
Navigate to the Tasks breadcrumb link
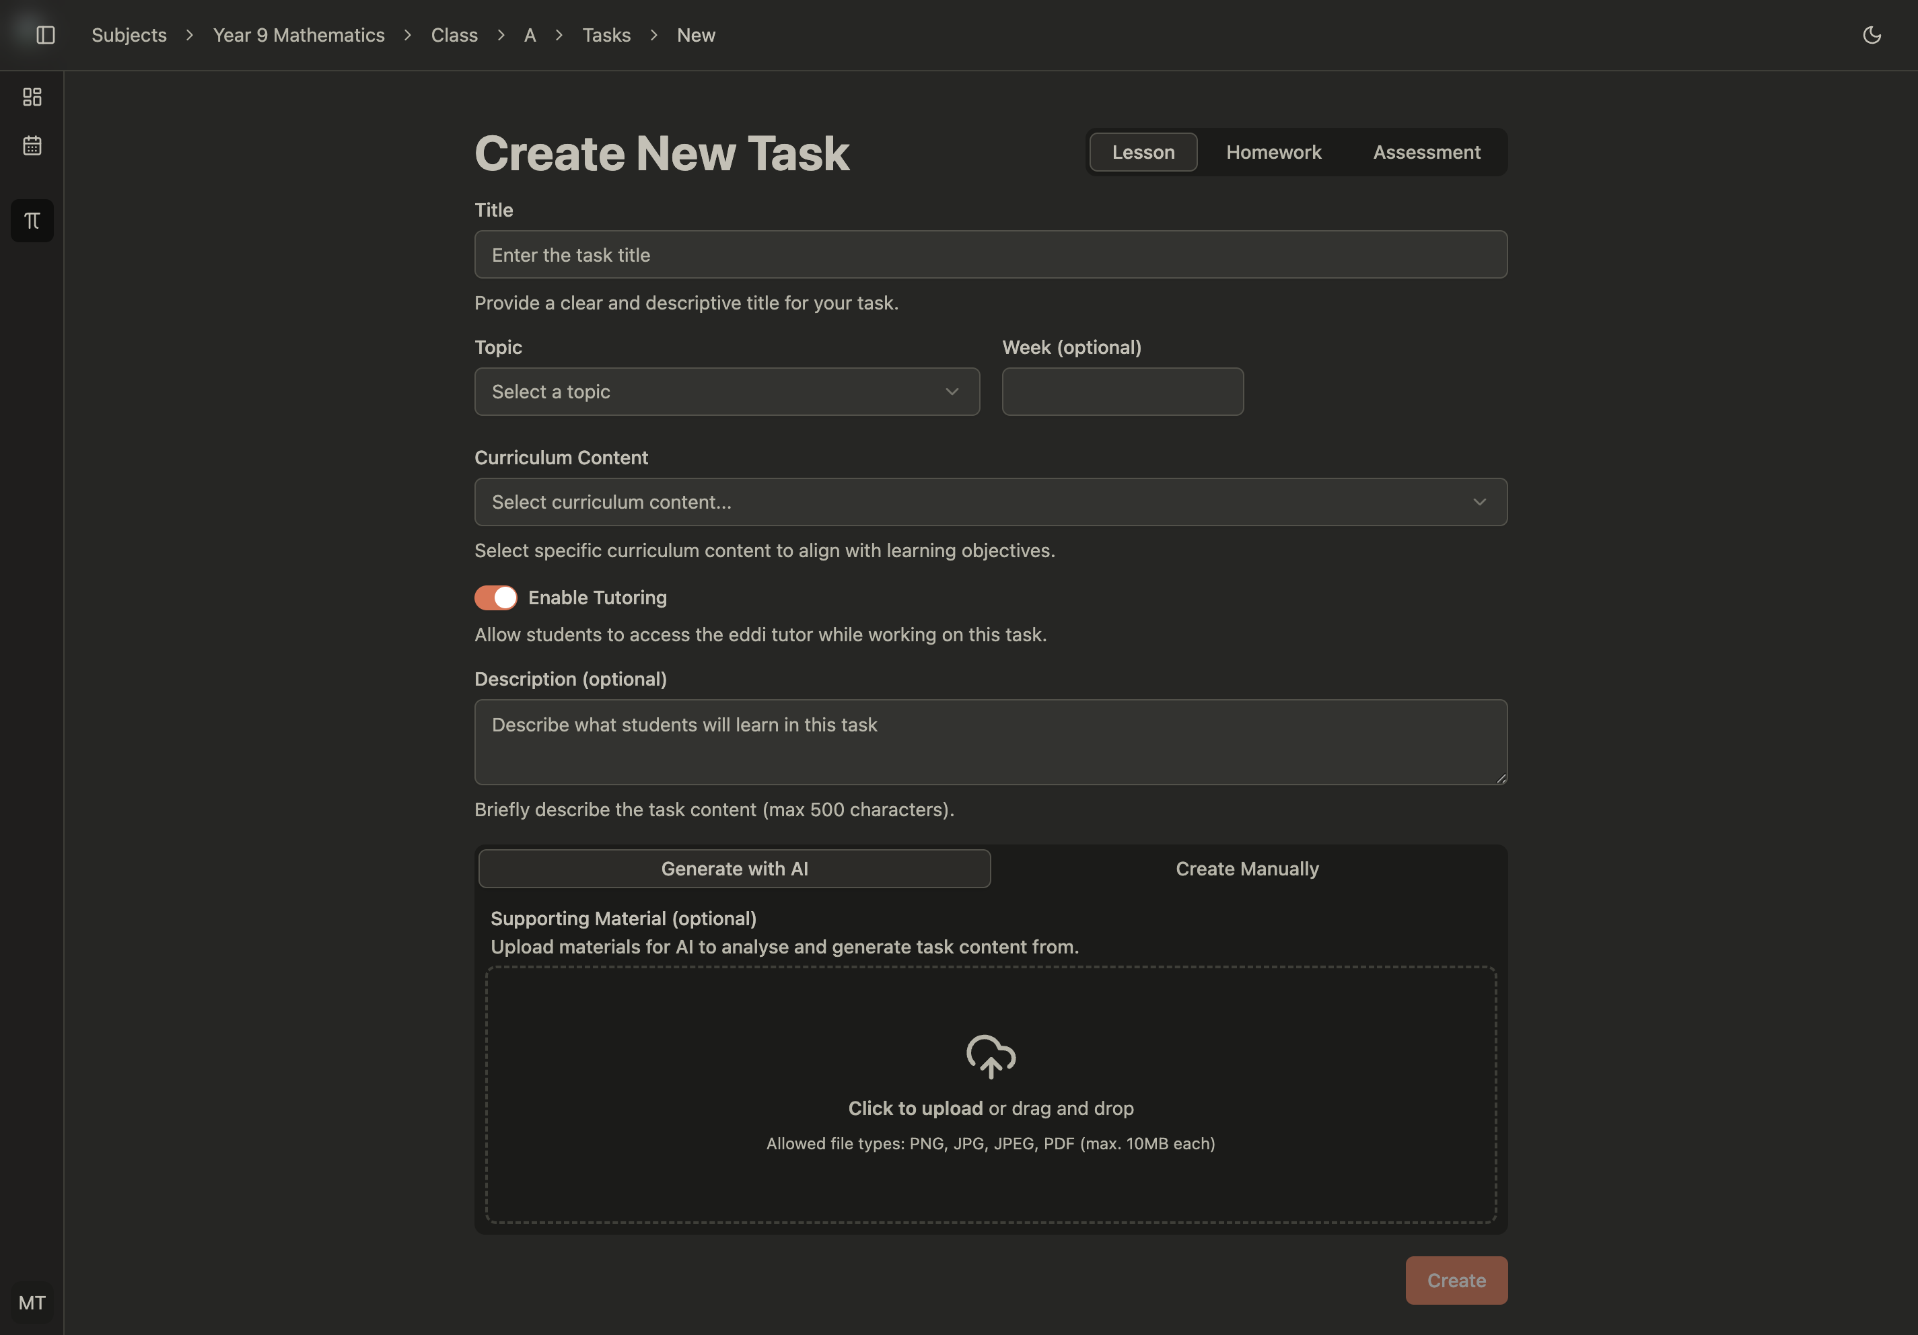click(x=606, y=35)
